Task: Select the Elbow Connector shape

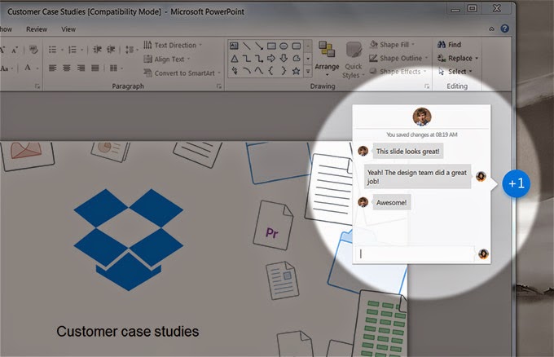Action: [247, 59]
